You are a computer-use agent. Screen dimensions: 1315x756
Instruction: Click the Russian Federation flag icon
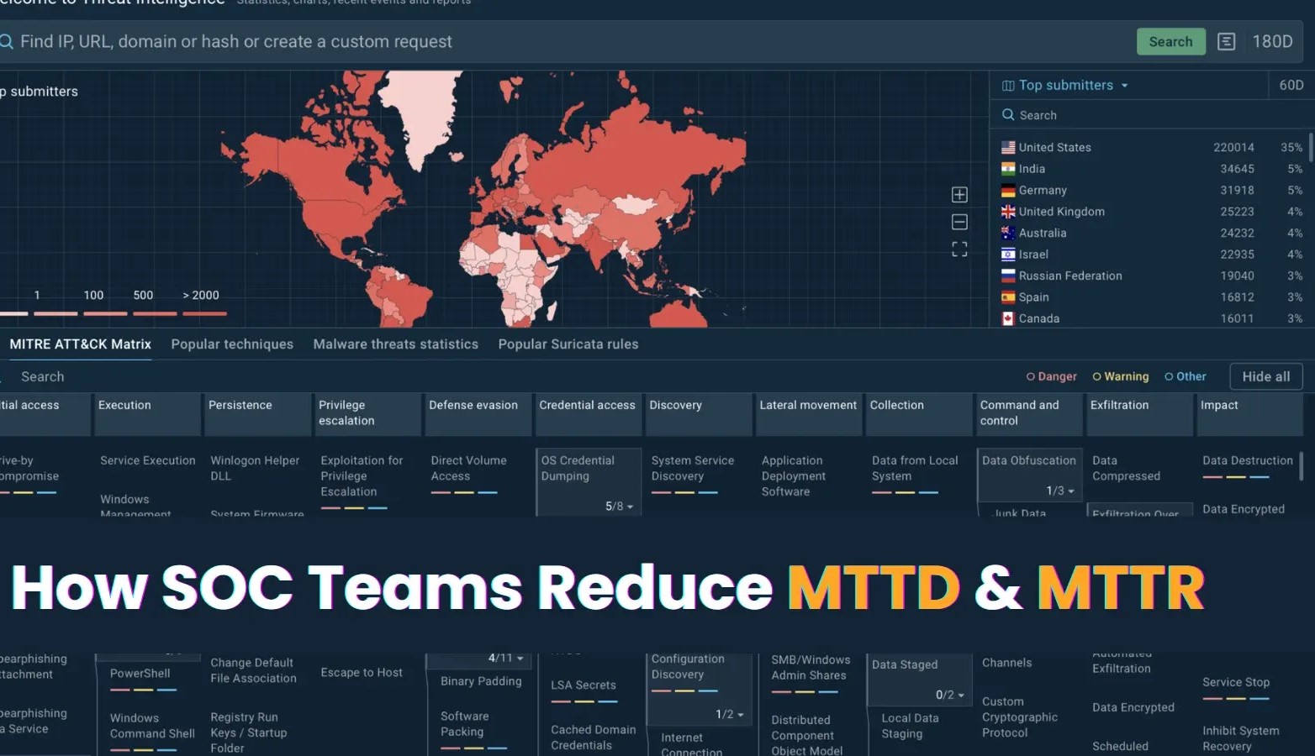(1008, 276)
